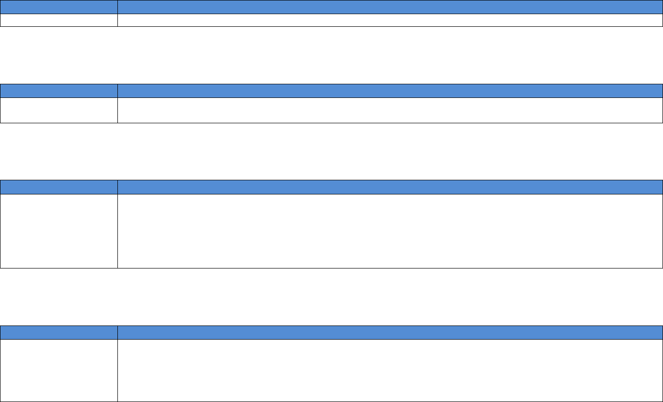The height and width of the screenshot is (402, 663).
Task: Click inside the third table's tall right body cell
Action: (390, 231)
